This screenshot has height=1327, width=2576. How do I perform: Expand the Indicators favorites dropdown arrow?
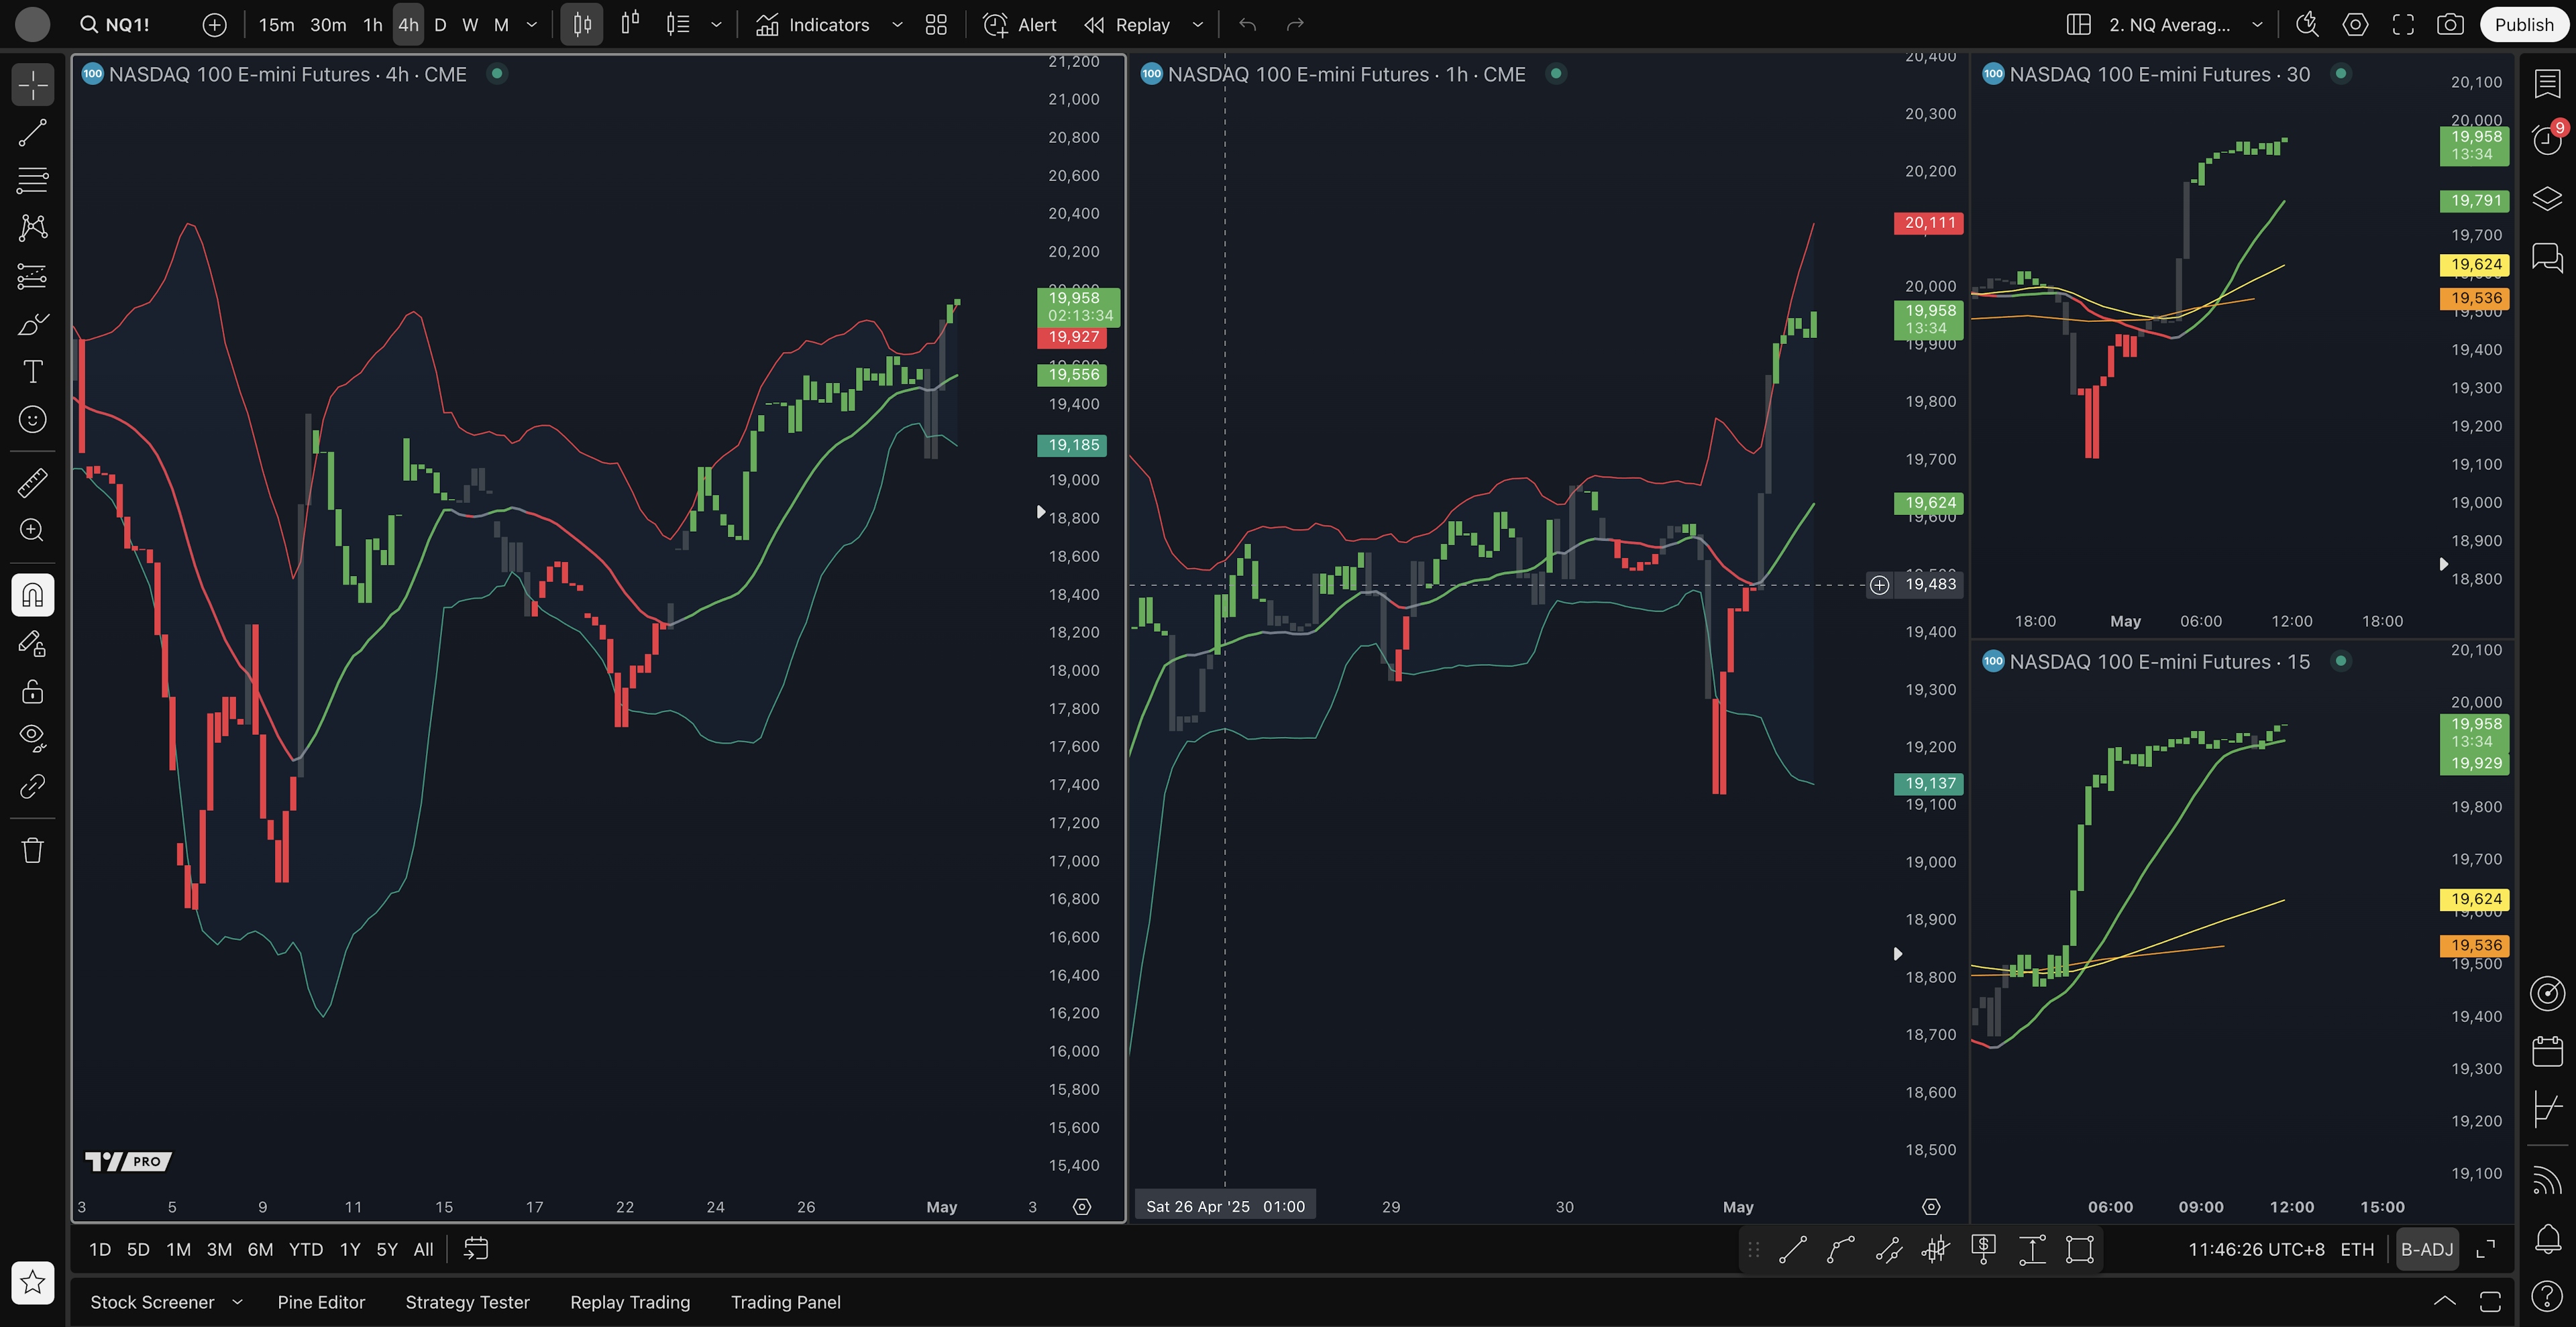click(x=897, y=25)
